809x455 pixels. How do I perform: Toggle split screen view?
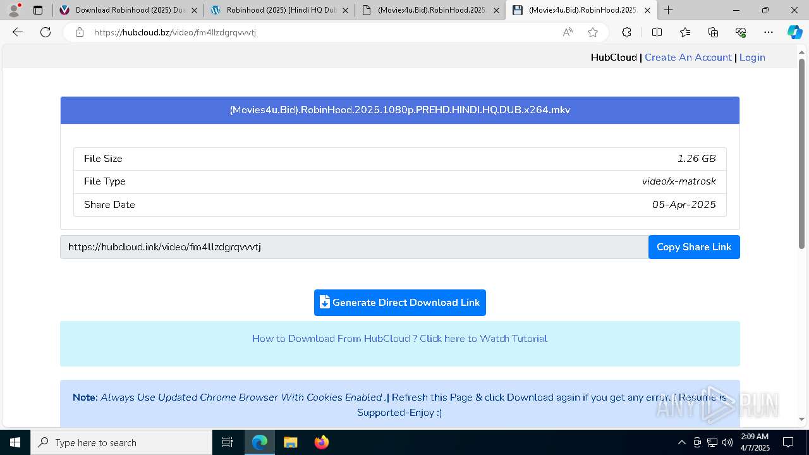tap(657, 32)
